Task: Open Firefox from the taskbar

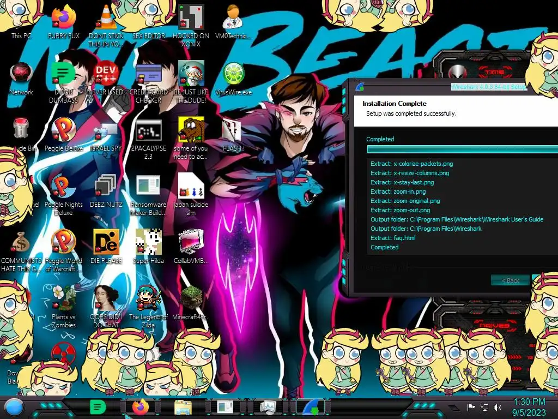Action: pos(141,407)
